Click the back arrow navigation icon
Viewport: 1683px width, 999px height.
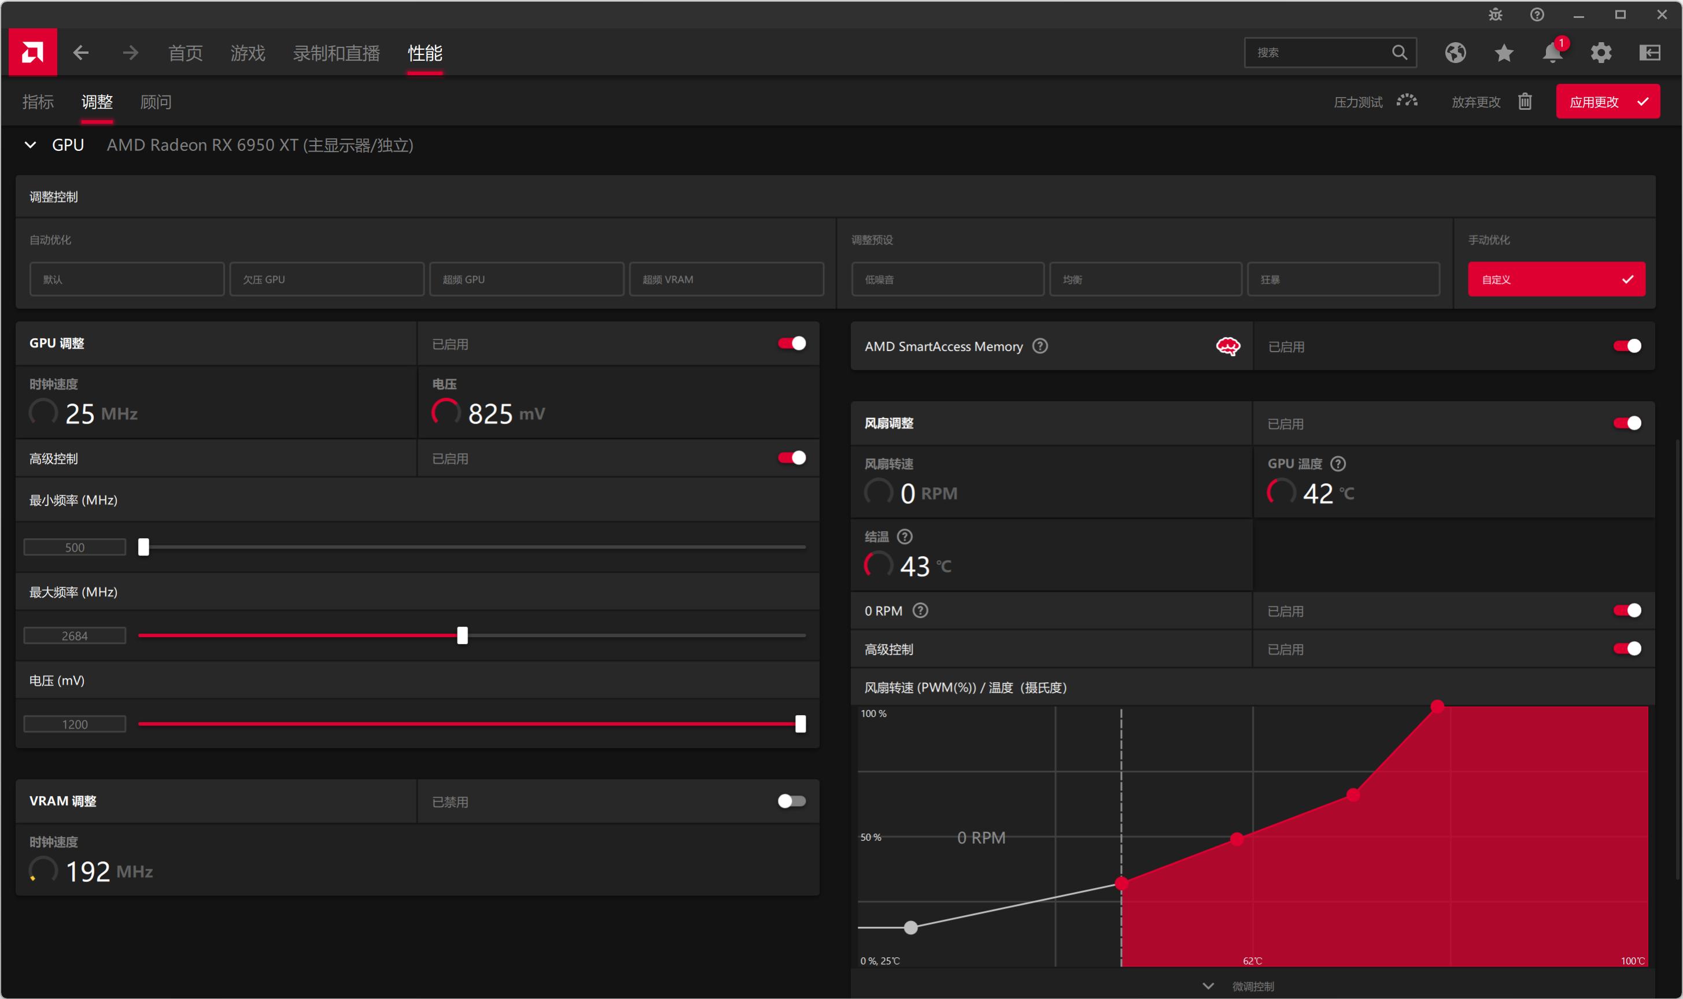pyautogui.click(x=81, y=53)
